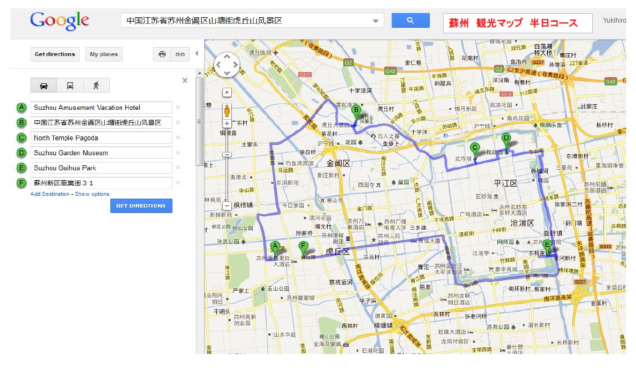This screenshot has height=370, width=636.
Task: Click the print icon
Action: pyautogui.click(x=162, y=54)
